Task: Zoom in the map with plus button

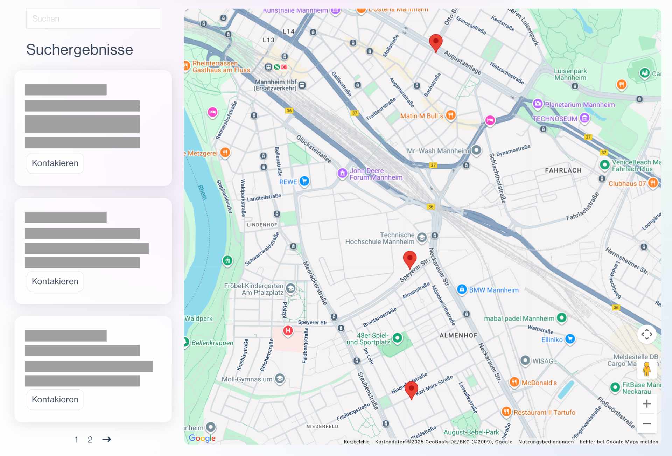Action: click(x=647, y=404)
